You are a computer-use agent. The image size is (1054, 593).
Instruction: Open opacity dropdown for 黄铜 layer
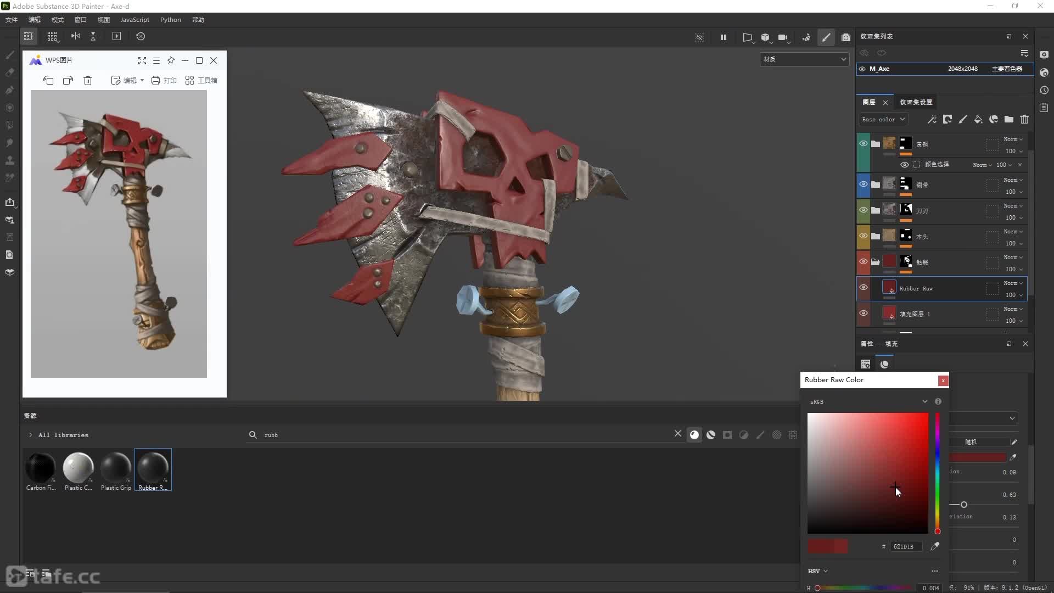point(1014,151)
